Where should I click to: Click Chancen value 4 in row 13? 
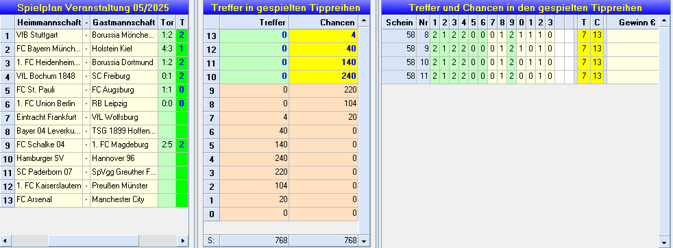click(323, 35)
